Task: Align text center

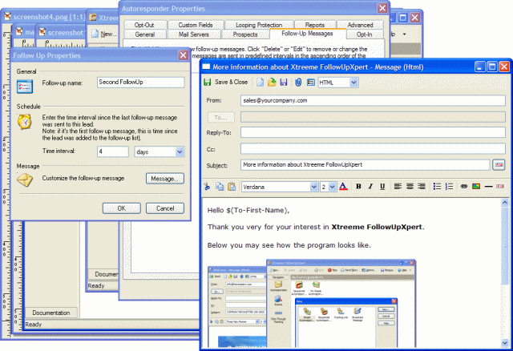Action: 410,187
